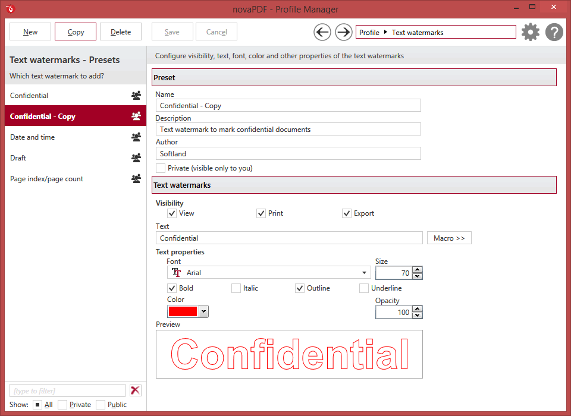This screenshot has height=416, width=571.
Task: Click the public users icon beside Confidential
Action: click(x=136, y=95)
